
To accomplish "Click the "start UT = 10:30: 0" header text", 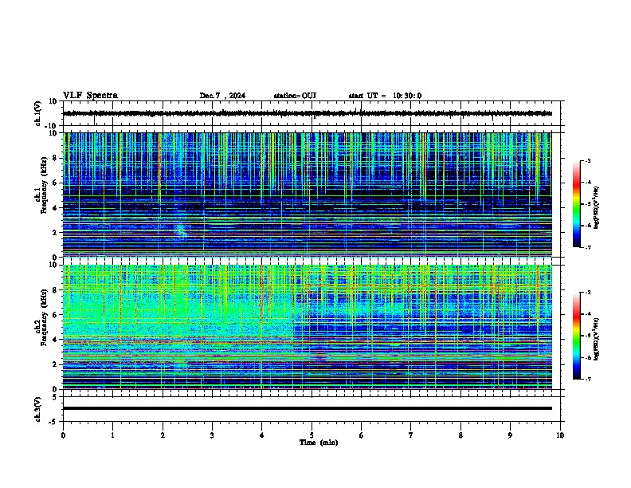I will [x=385, y=96].
